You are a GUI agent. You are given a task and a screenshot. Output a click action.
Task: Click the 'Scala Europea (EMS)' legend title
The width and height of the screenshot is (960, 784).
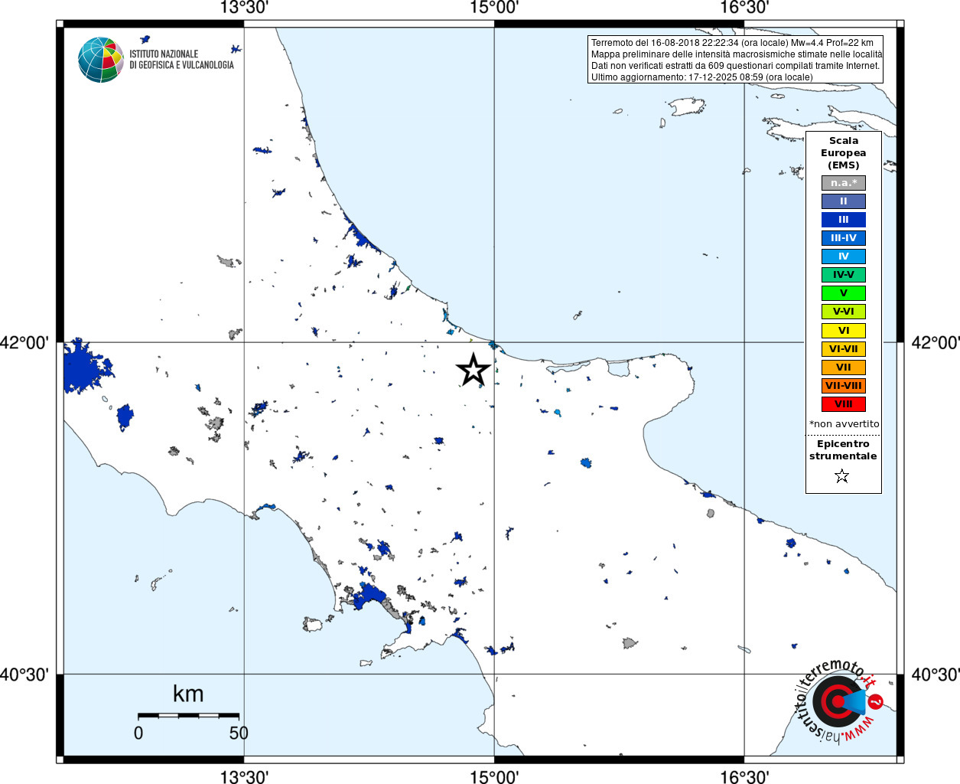pos(844,153)
